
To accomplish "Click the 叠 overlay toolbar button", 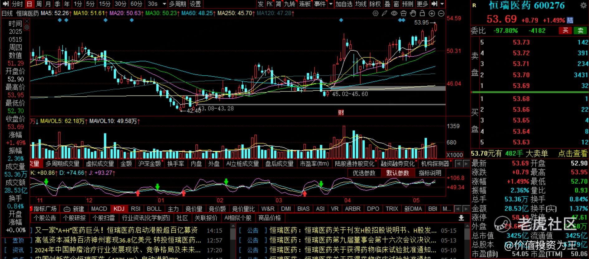I will 387,4.
